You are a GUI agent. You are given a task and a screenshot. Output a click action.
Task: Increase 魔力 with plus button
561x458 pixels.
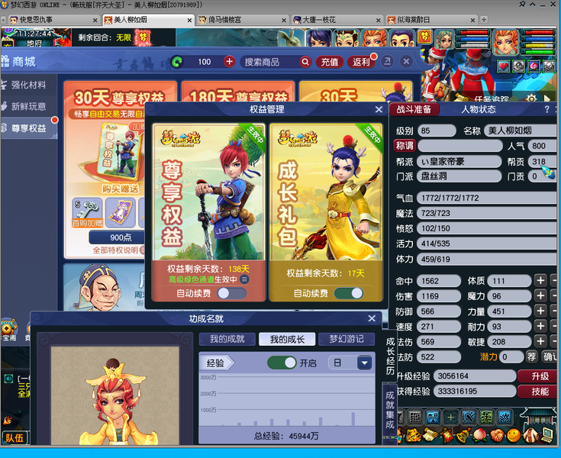tap(540, 296)
